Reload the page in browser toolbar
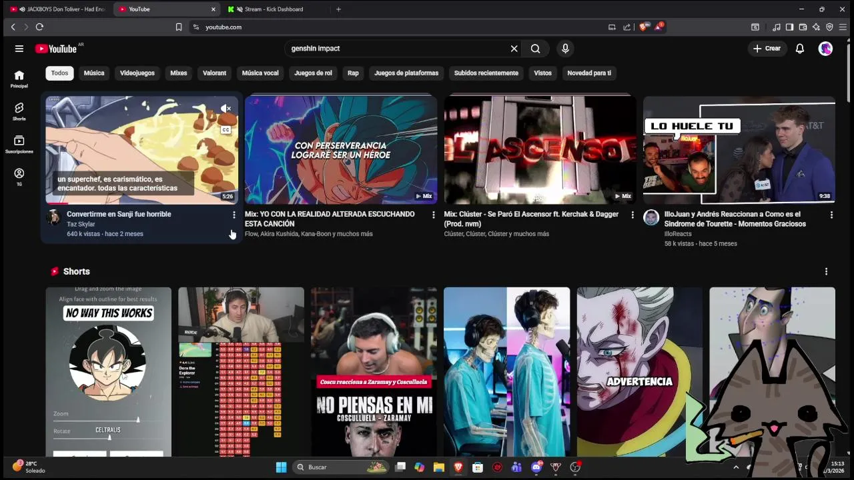Image resolution: width=854 pixels, height=480 pixels. click(39, 27)
